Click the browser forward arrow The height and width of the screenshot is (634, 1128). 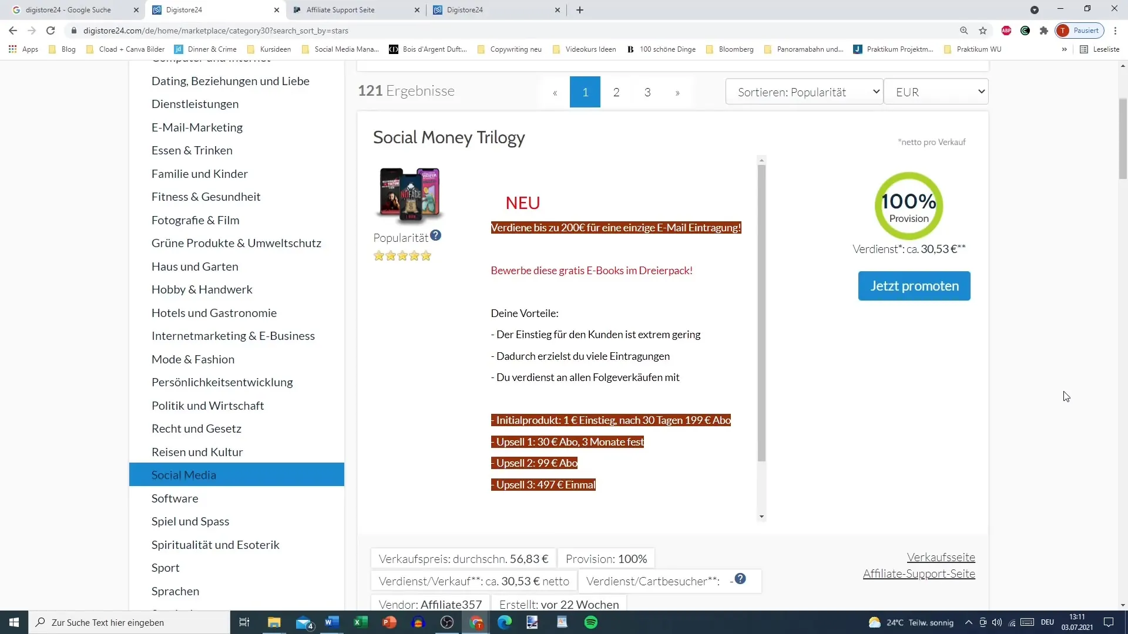click(32, 31)
